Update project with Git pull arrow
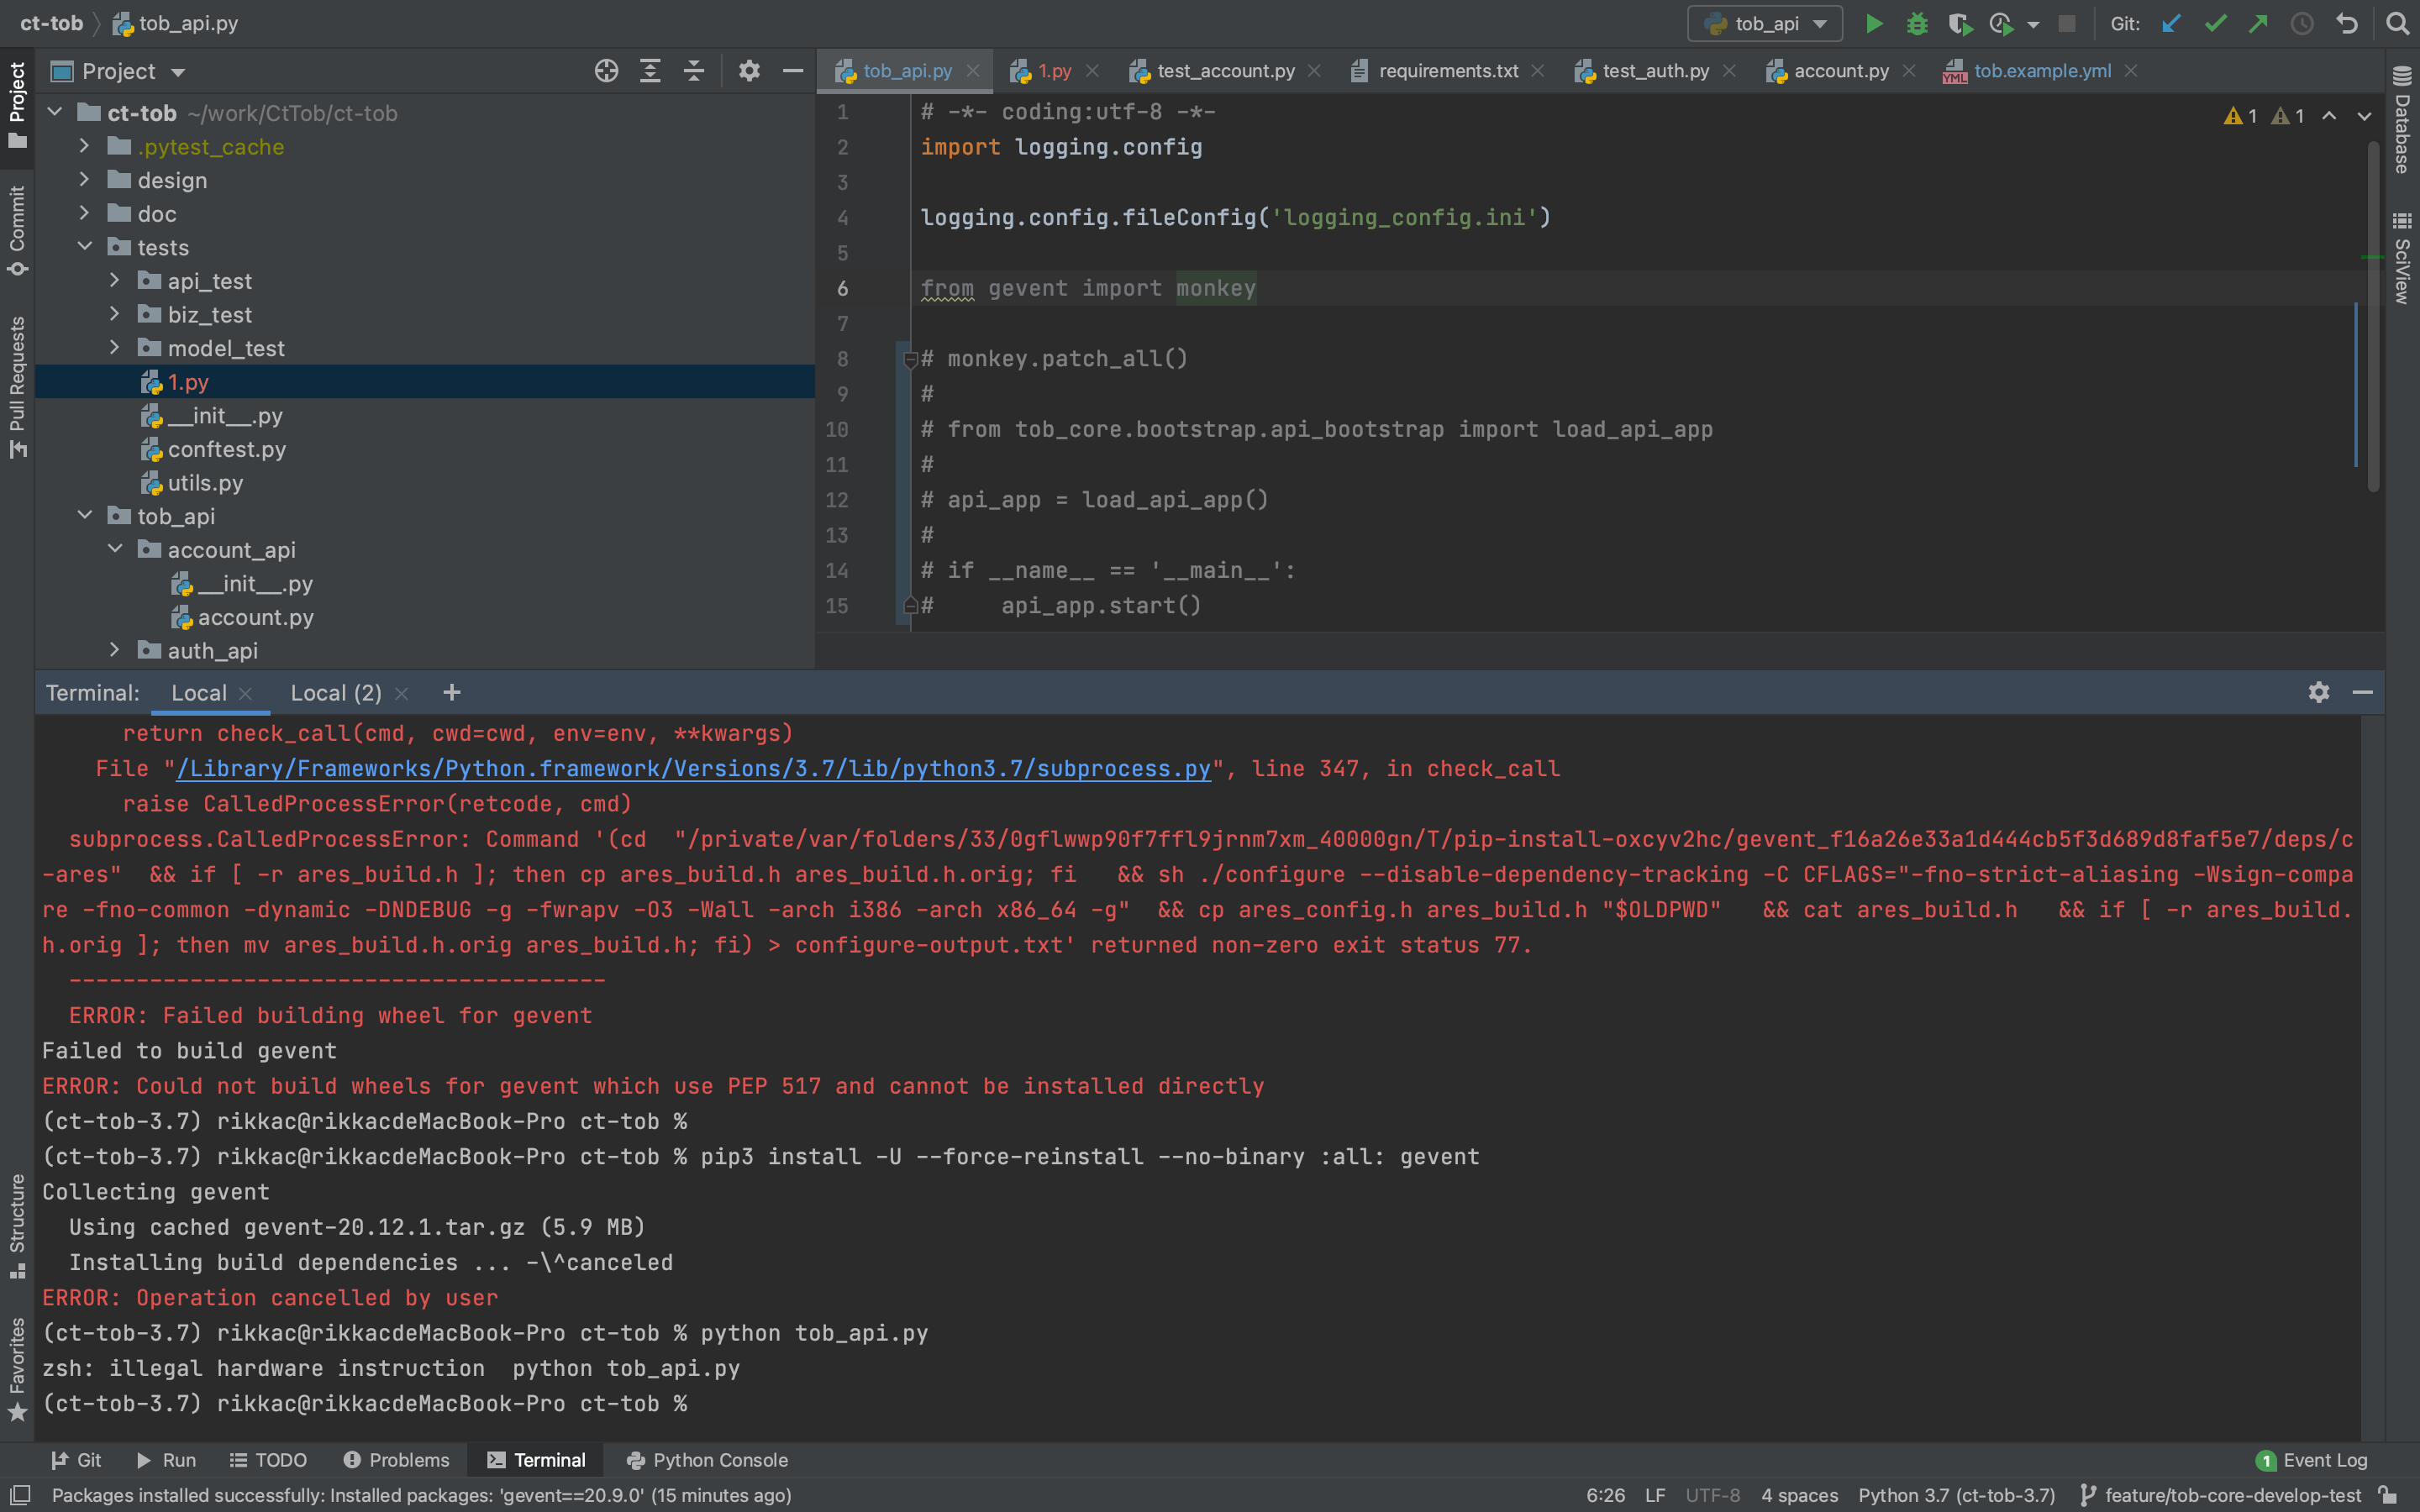Screen dimensions: 2420x1512 point(2171,23)
